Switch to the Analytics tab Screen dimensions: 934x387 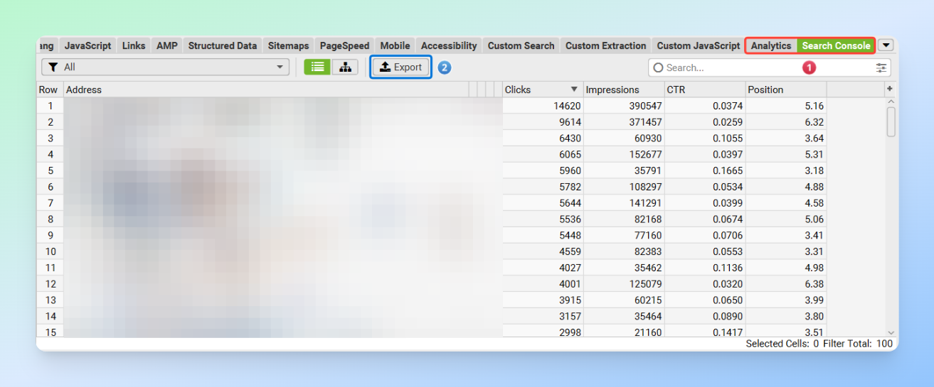pos(771,45)
